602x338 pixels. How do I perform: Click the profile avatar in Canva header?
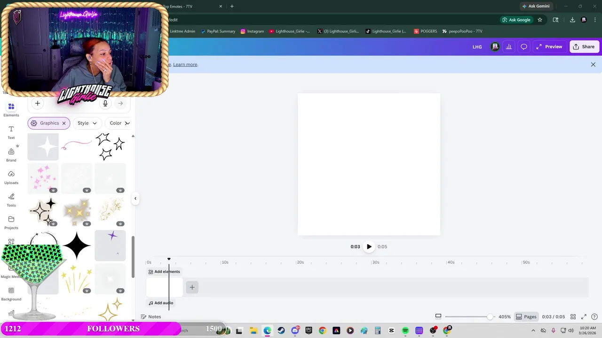pos(495,46)
